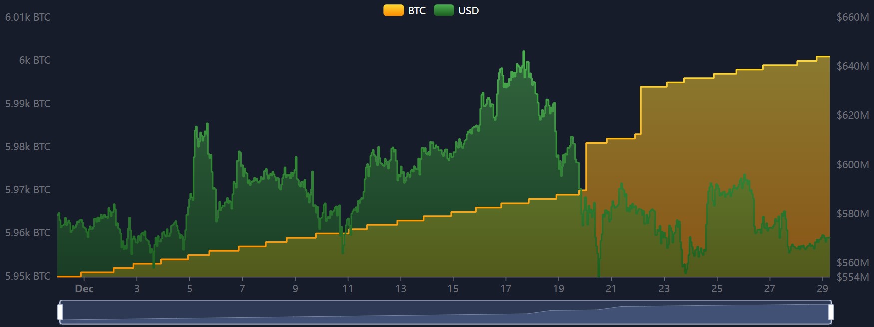The height and width of the screenshot is (327, 874).
Task: Click the '23' date tick on x-axis
Action: click(x=664, y=289)
